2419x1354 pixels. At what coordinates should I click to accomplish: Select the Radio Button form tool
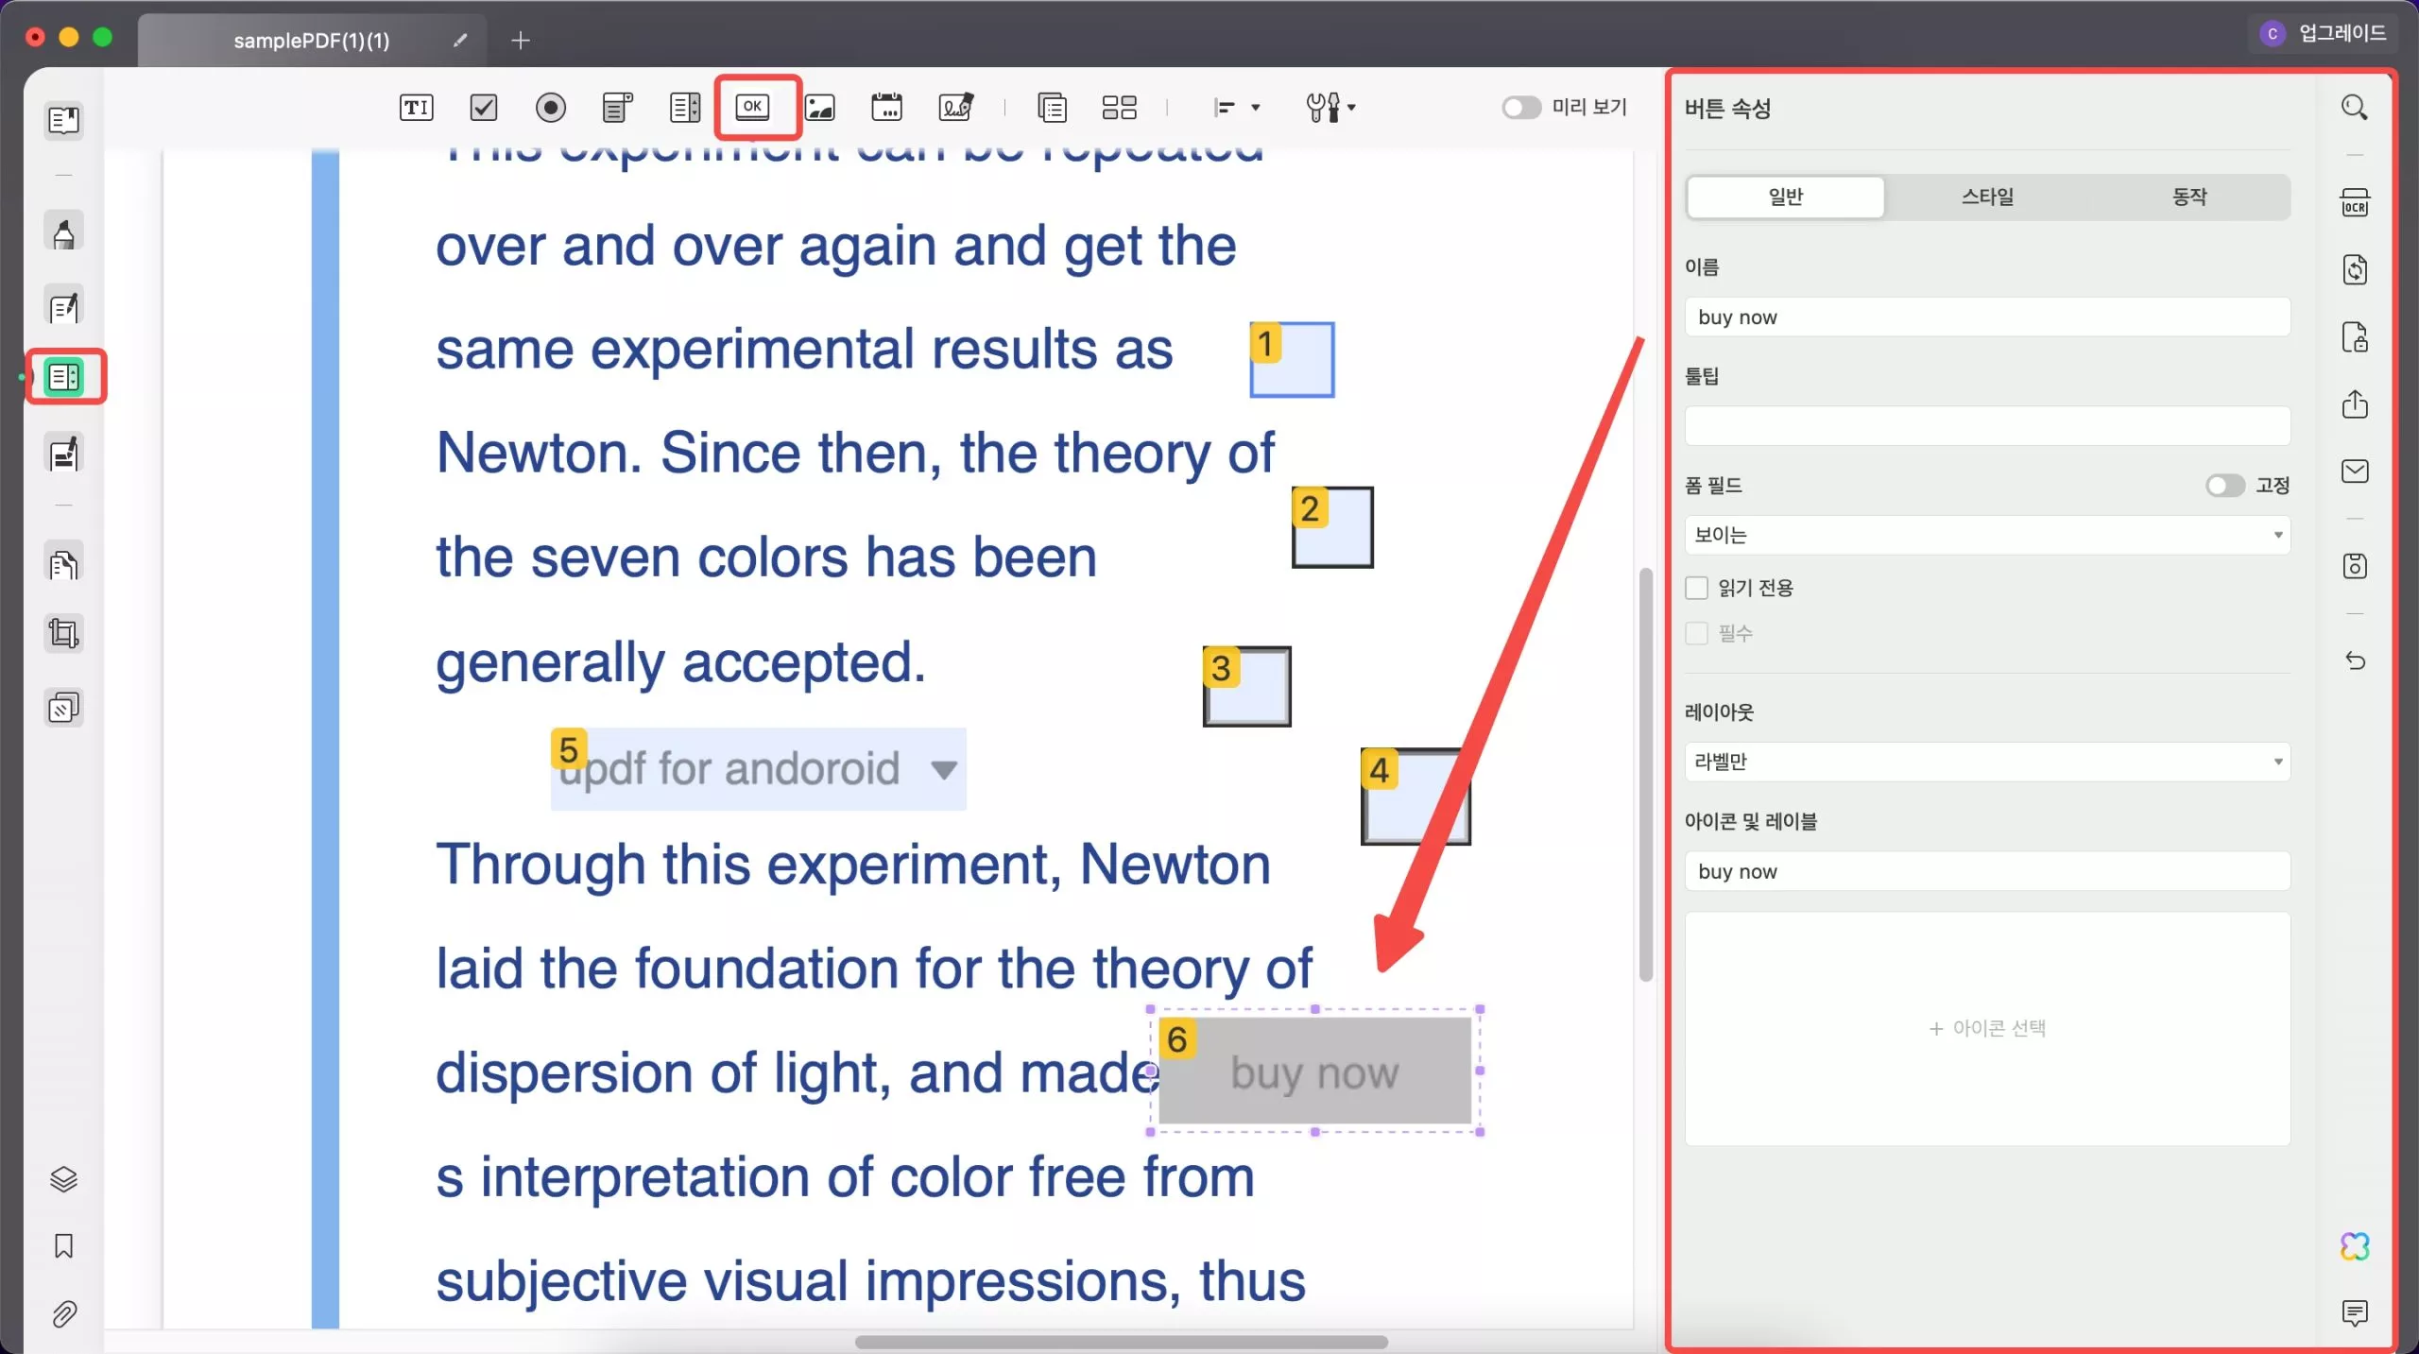[551, 107]
